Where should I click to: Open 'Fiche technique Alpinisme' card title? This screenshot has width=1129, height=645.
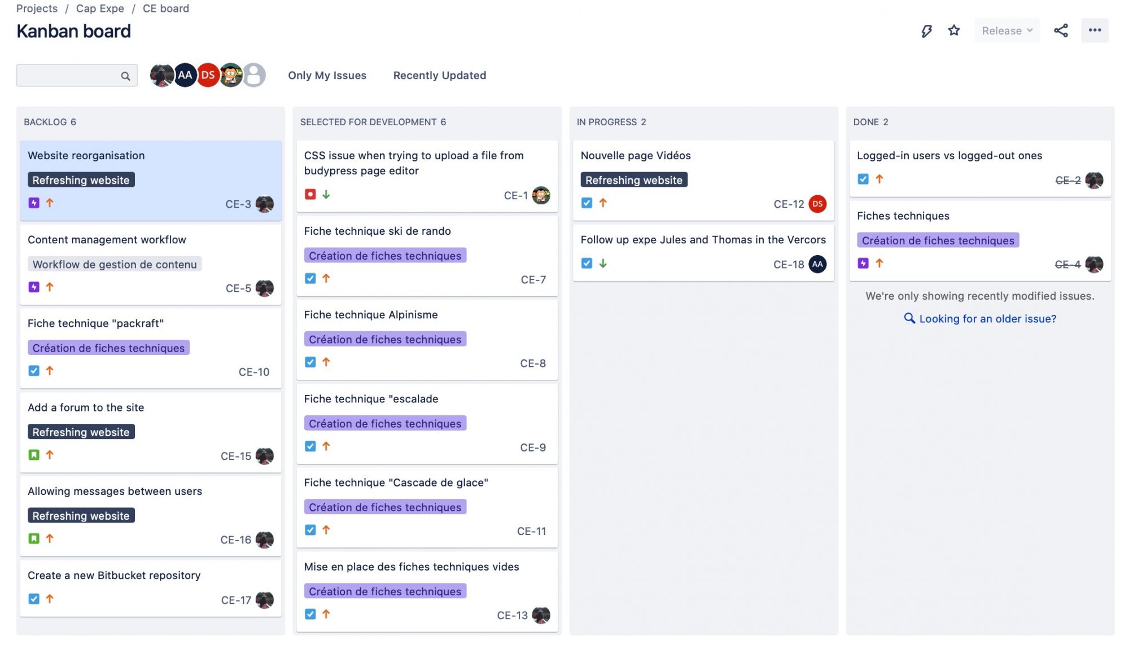pyautogui.click(x=371, y=314)
